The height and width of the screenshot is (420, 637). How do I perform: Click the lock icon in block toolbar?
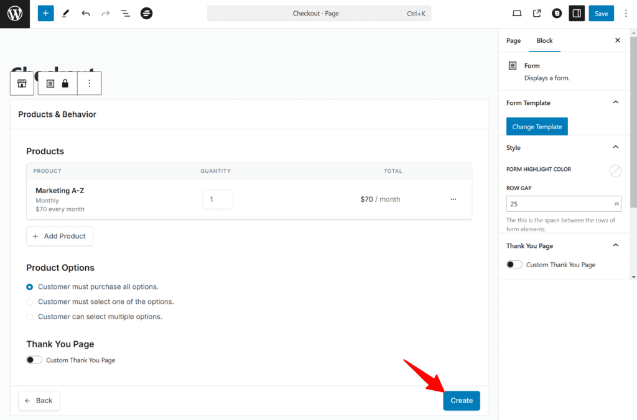65,83
